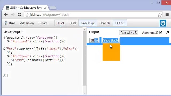The image size is (171, 96).
Task: Open the Share menu
Action: click(43, 23)
